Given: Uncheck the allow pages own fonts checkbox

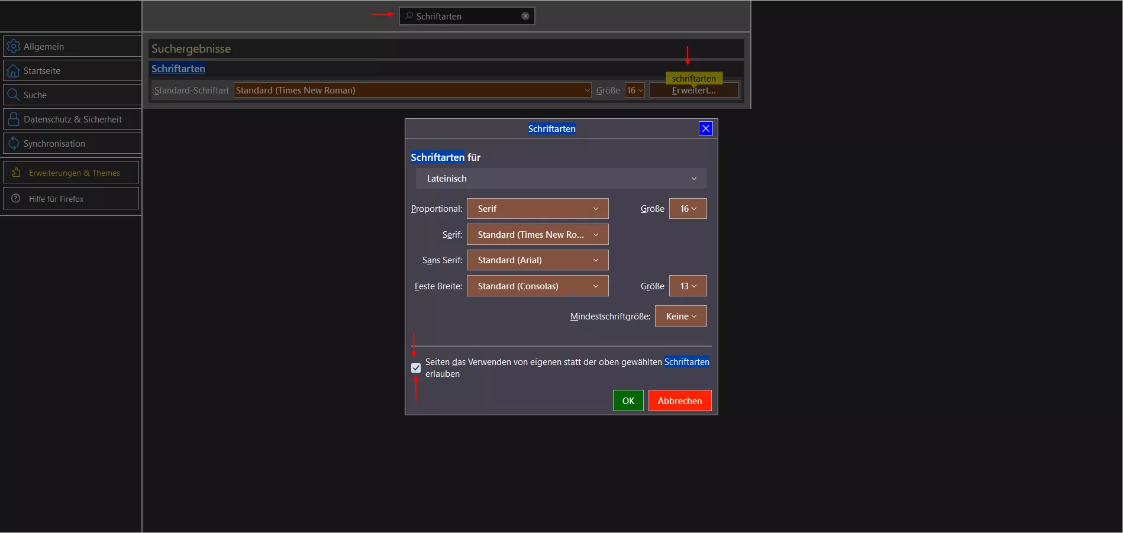Looking at the screenshot, I should 416,368.
